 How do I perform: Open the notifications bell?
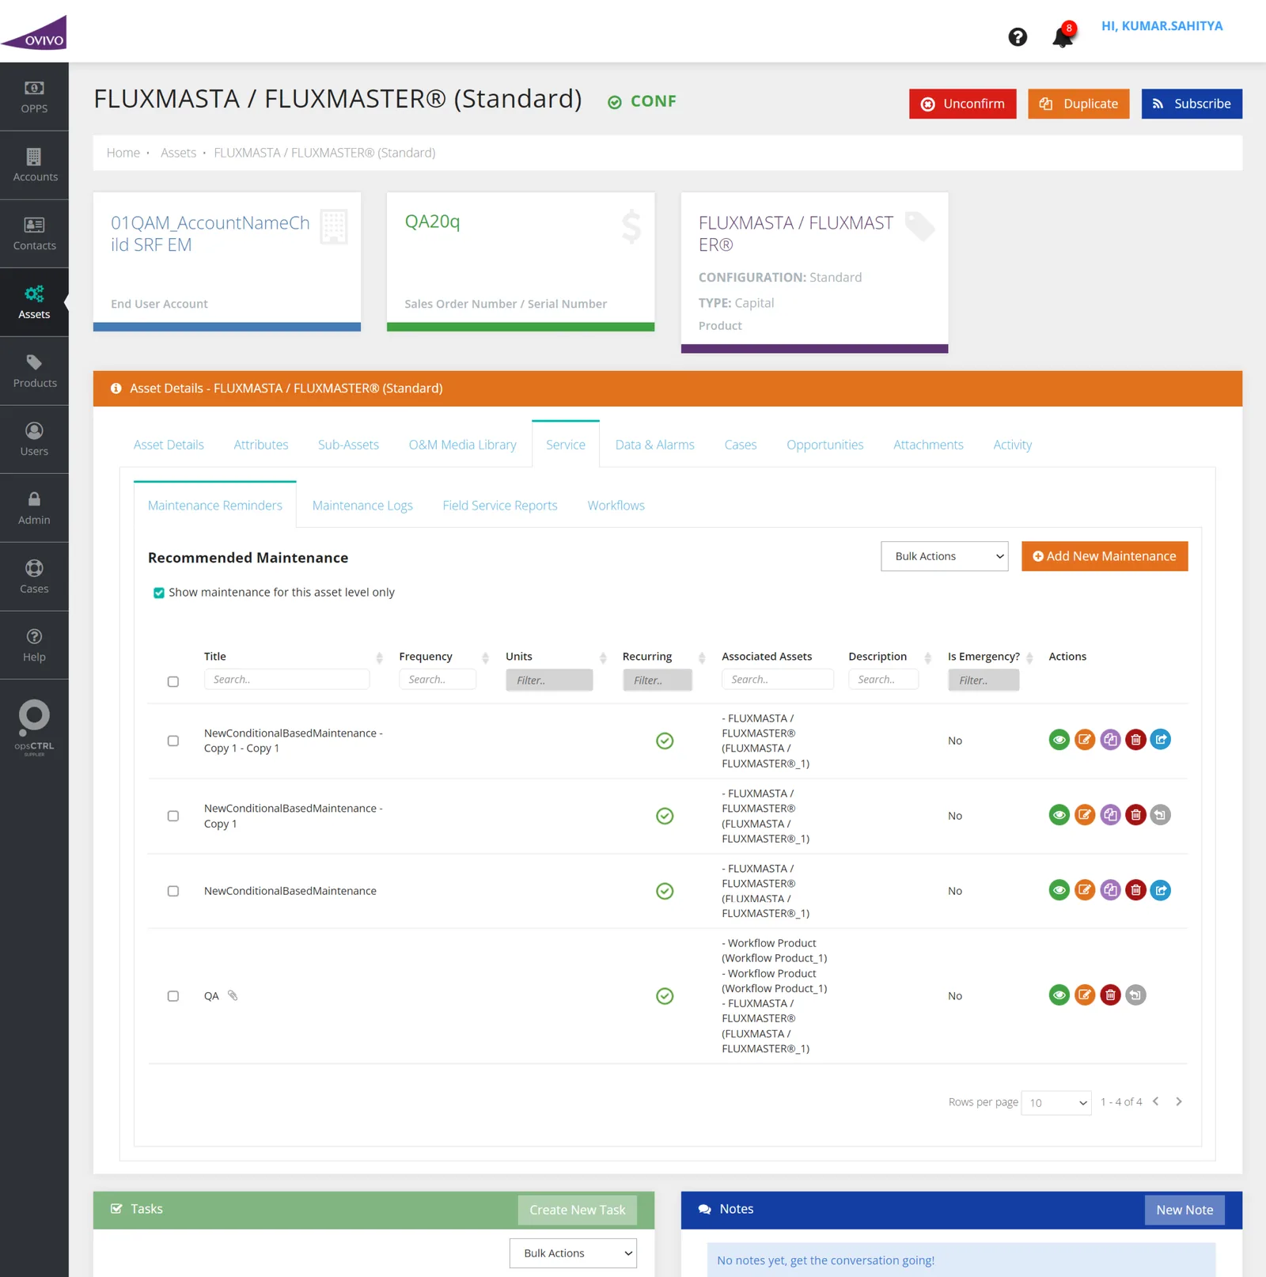tap(1063, 36)
